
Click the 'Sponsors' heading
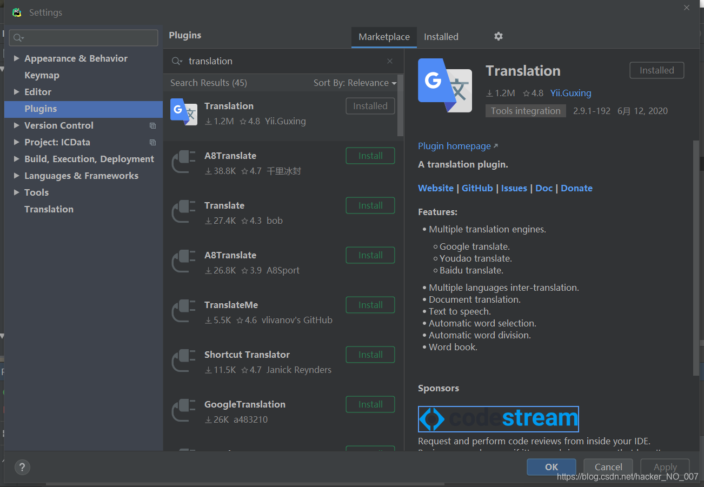(439, 388)
